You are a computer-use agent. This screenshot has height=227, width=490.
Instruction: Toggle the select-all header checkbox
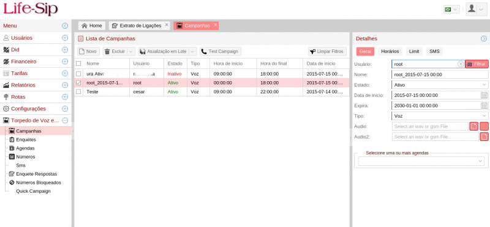pyautogui.click(x=78, y=63)
